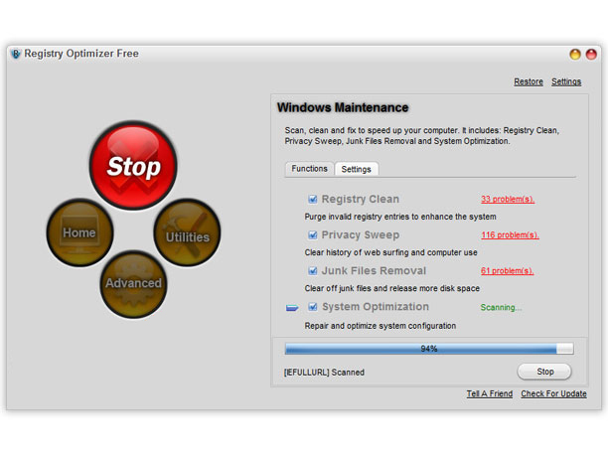Close with the red window button
This screenshot has width=608, height=456.
pos(591,55)
